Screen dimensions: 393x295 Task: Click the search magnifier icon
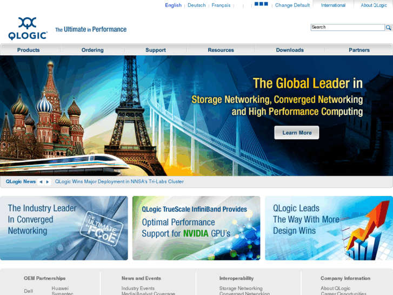pos(388,28)
